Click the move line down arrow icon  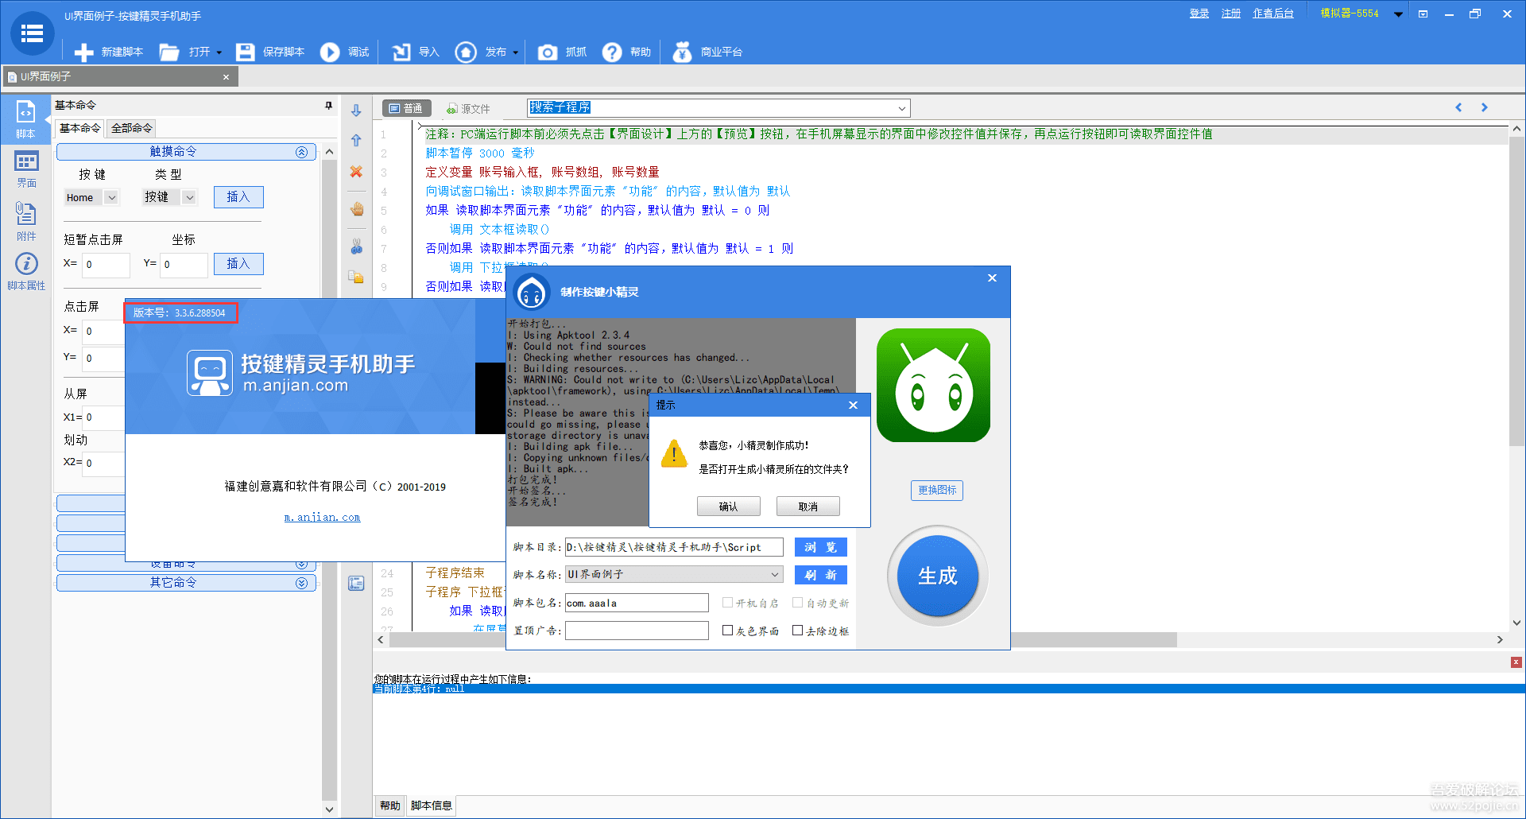tap(356, 111)
